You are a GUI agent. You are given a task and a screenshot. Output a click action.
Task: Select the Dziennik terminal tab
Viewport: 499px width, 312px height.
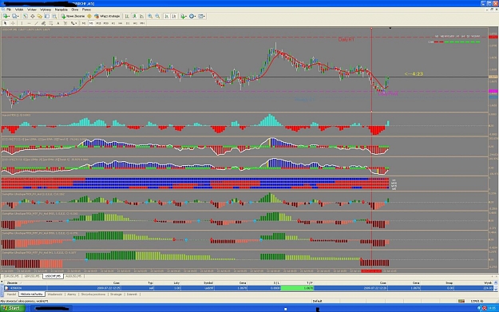tap(132, 294)
